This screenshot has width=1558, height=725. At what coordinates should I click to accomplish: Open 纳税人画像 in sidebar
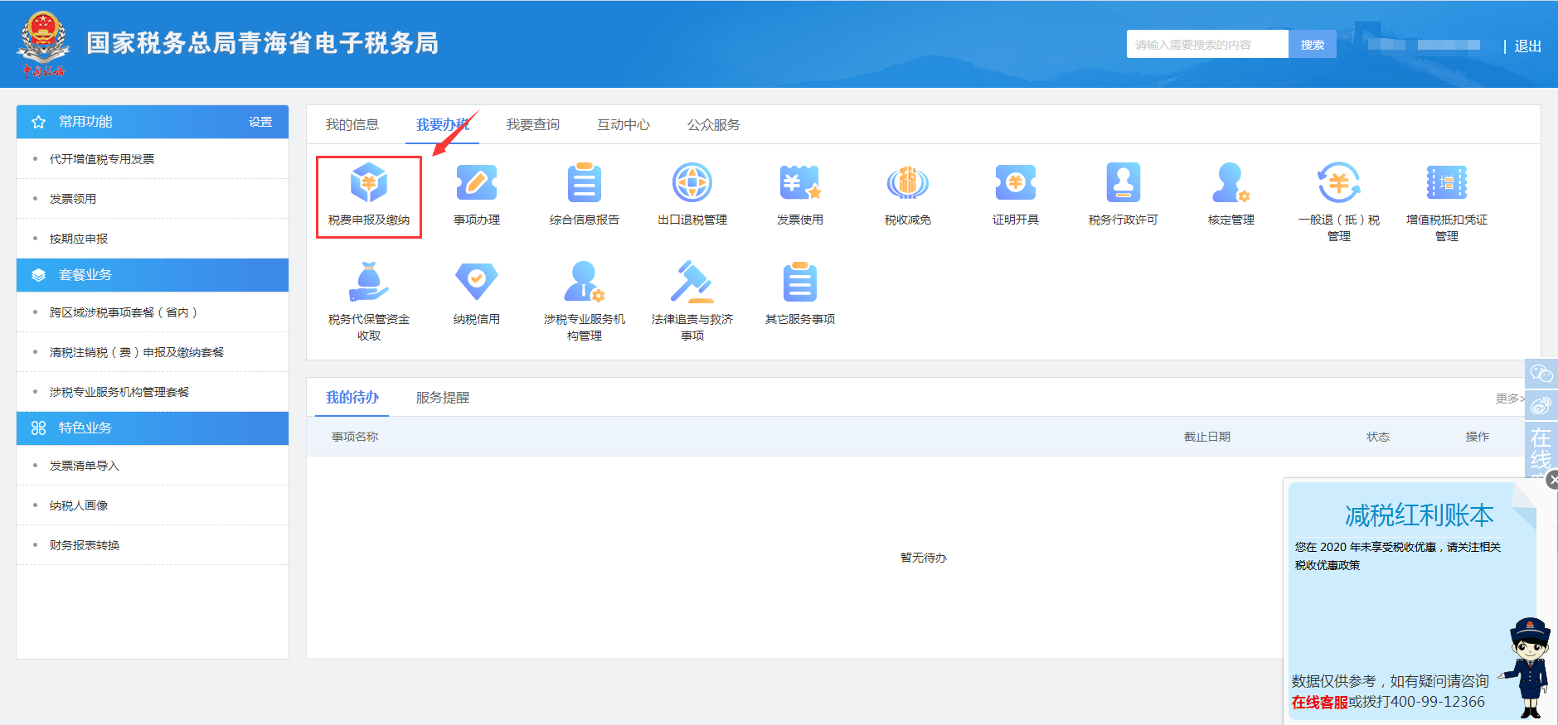coord(79,505)
